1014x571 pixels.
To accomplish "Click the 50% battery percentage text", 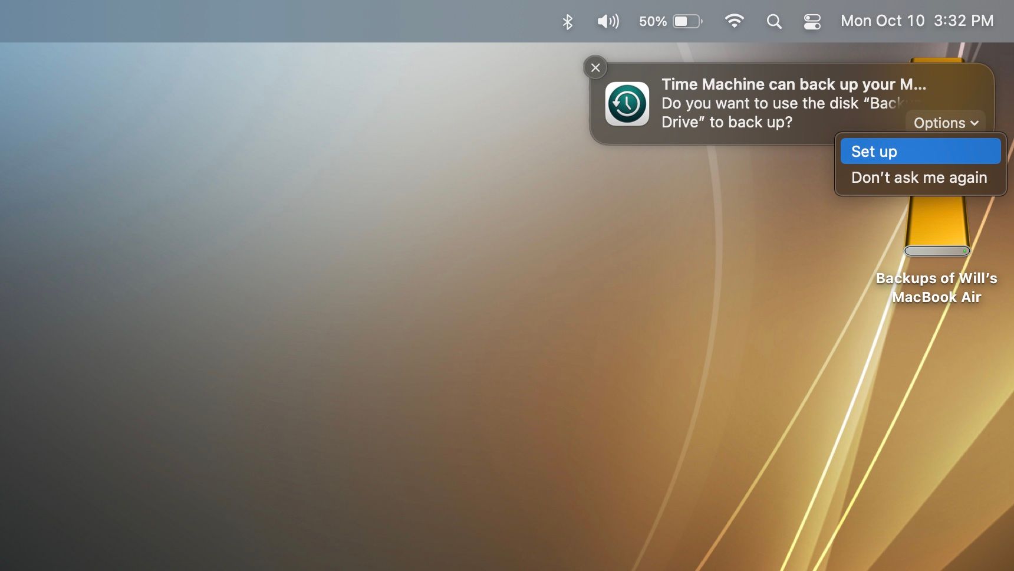I will 653,22.
